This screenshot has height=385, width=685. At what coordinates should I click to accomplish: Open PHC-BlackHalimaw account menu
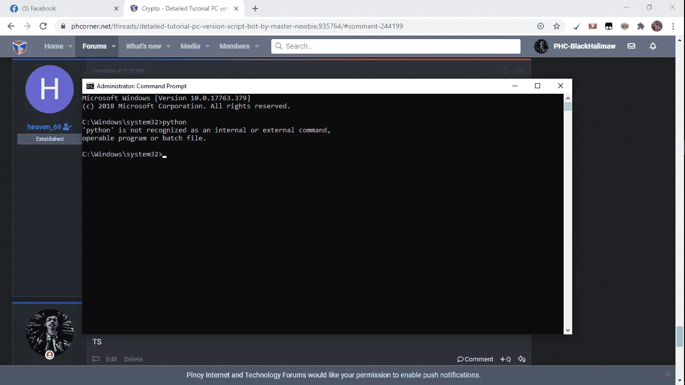click(x=584, y=46)
